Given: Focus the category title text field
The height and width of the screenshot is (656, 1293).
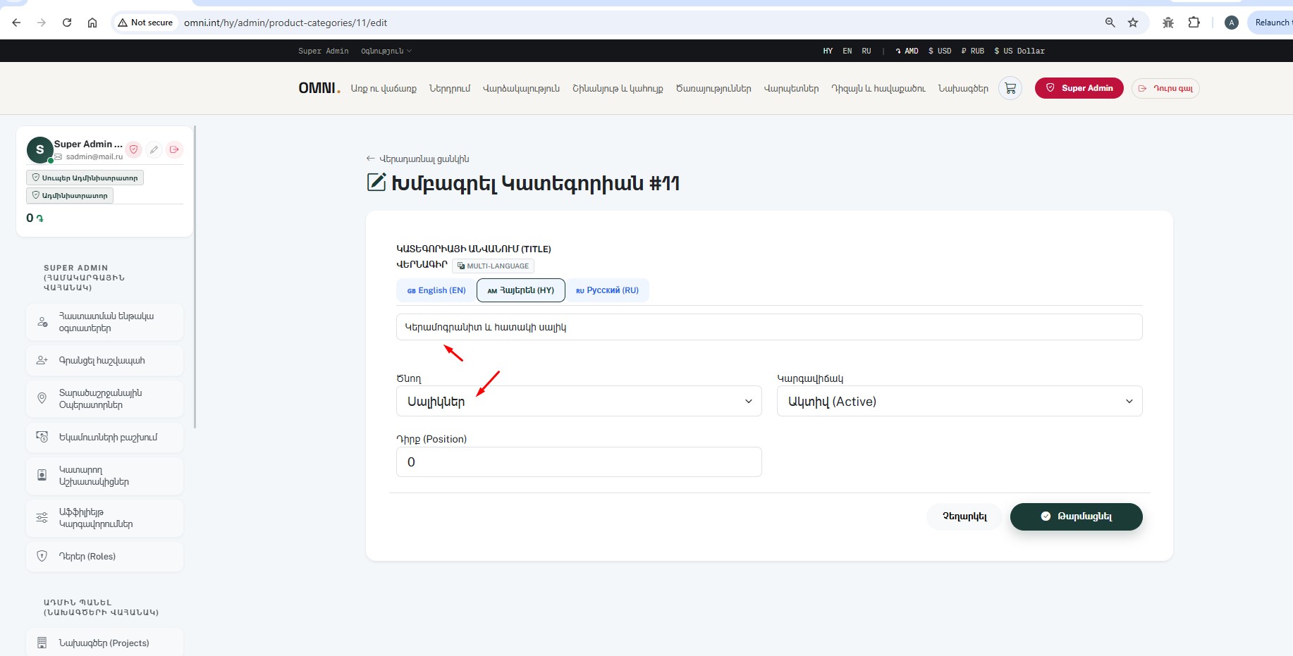Looking at the screenshot, I should 769,327.
